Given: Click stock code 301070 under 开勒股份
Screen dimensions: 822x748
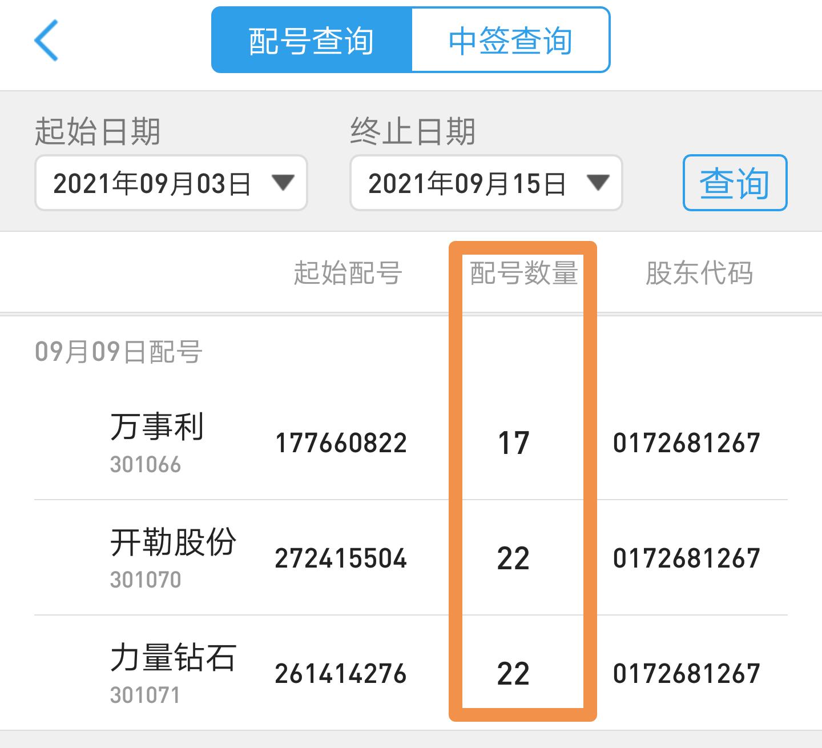Looking at the screenshot, I should tap(144, 581).
